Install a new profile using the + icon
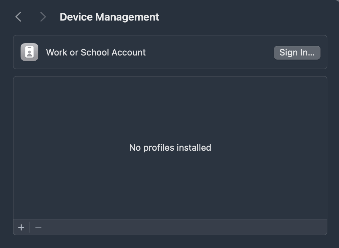Viewport: 339px width, 248px height. coord(21,227)
